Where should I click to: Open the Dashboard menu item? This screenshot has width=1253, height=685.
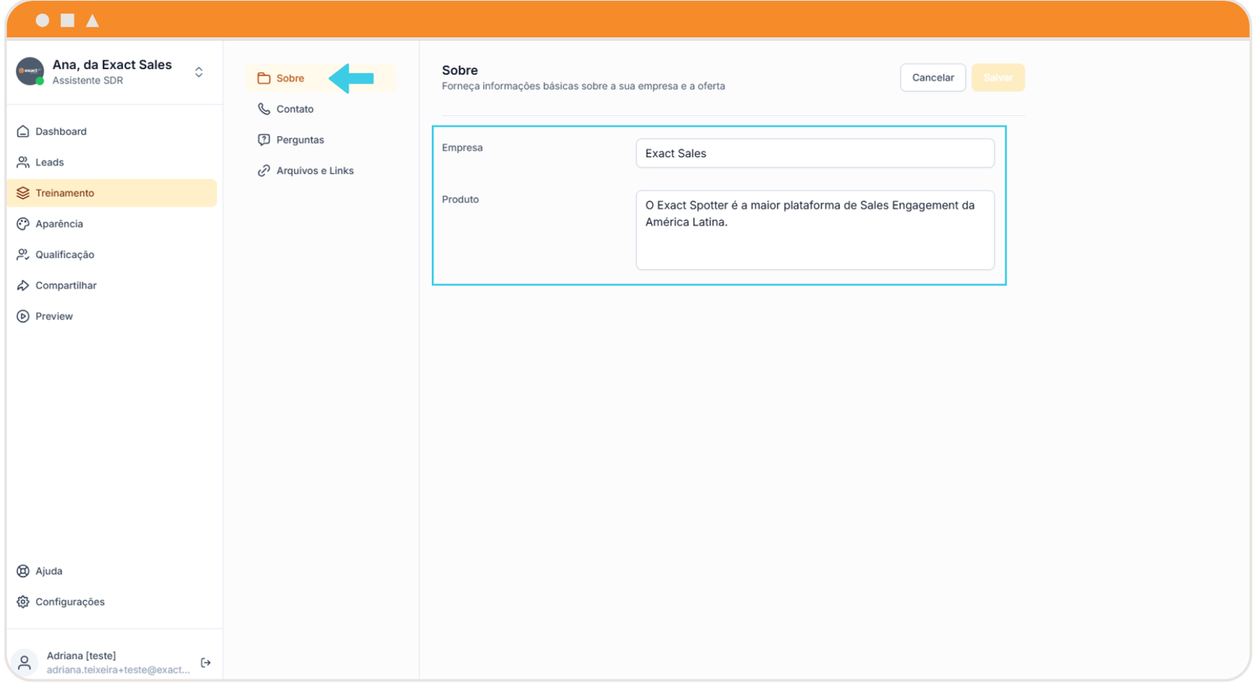coord(112,131)
